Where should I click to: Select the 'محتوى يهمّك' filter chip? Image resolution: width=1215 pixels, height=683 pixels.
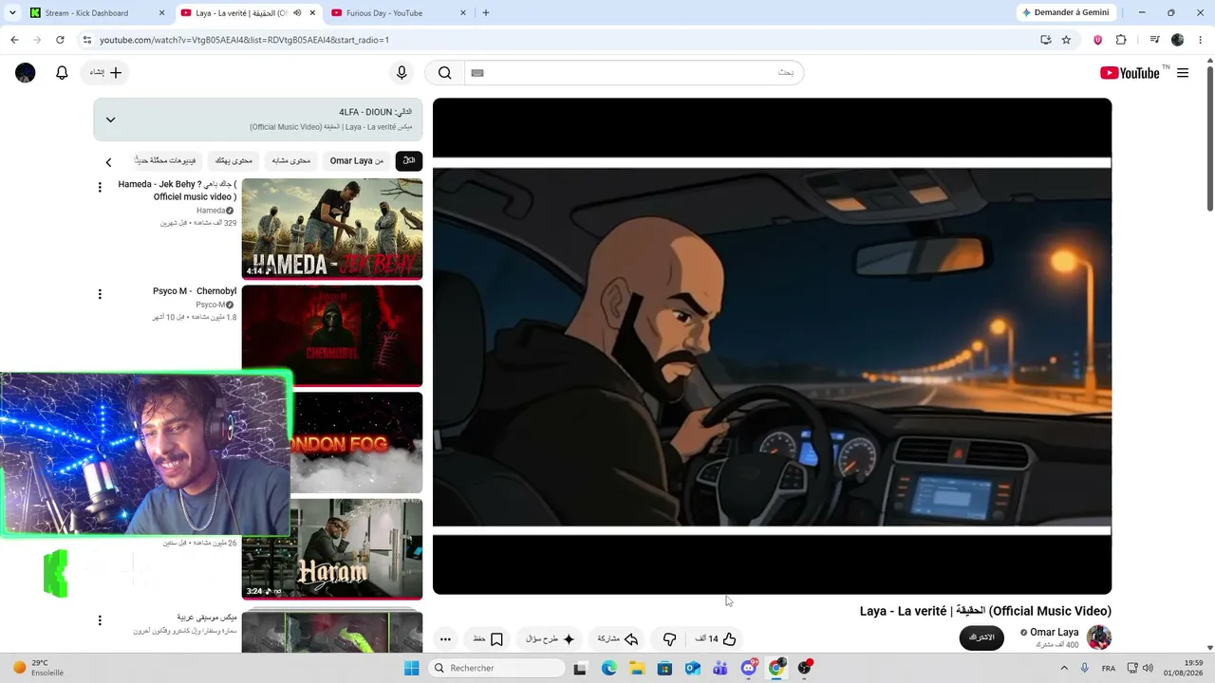(234, 161)
